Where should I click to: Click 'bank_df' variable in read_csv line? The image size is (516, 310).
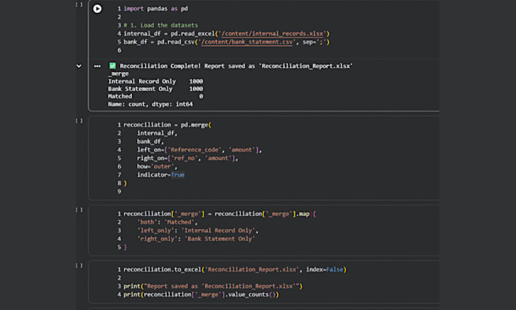tap(135, 42)
